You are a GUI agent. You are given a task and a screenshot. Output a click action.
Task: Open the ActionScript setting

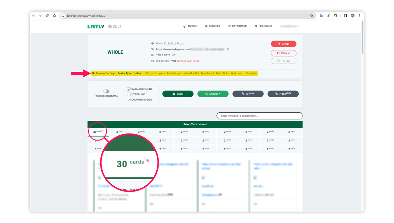coord(173,73)
